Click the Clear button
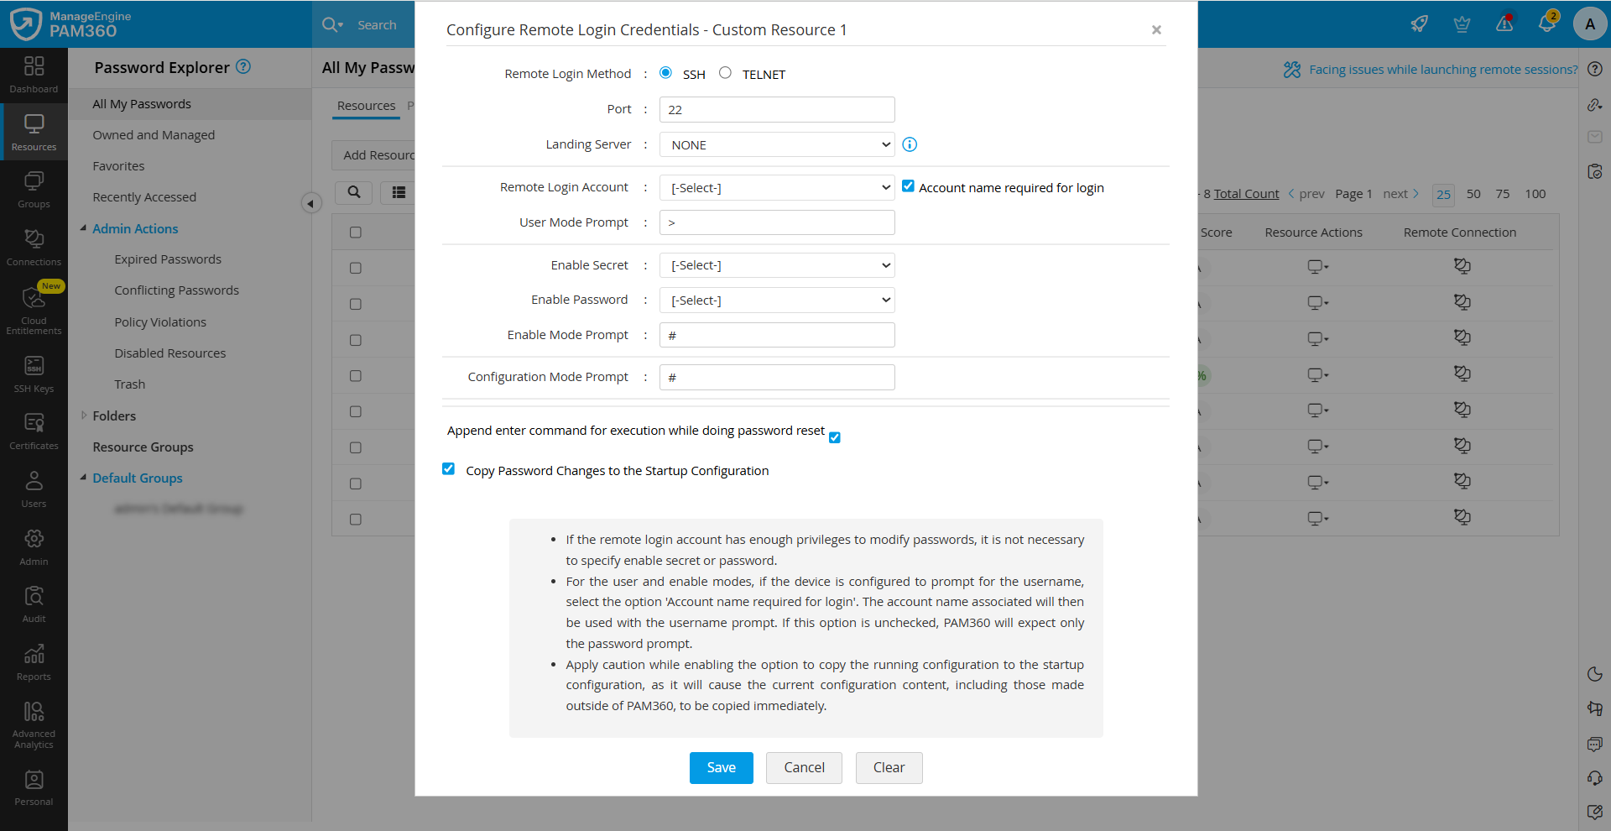 (889, 767)
